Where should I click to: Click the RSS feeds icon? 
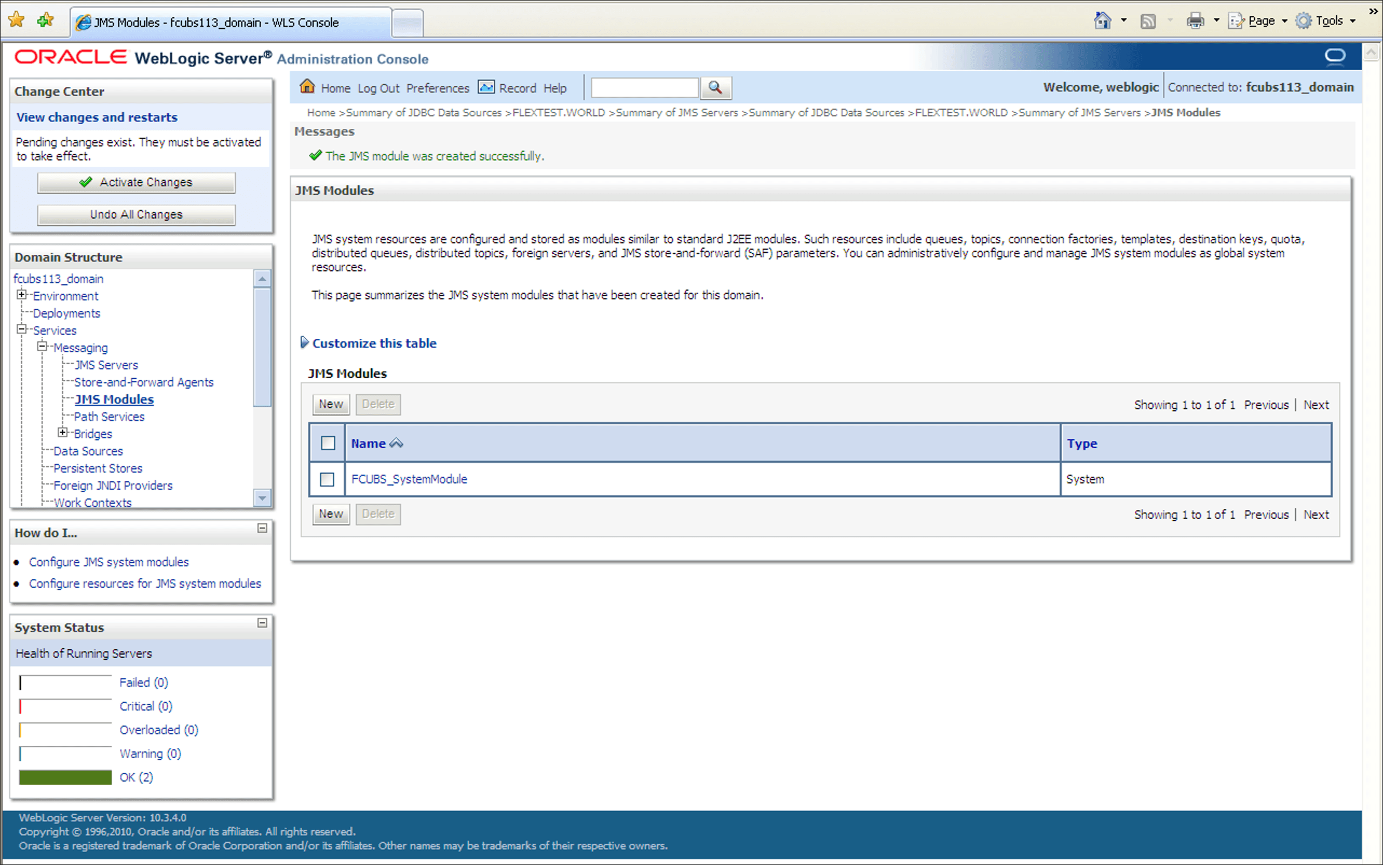tap(1148, 21)
